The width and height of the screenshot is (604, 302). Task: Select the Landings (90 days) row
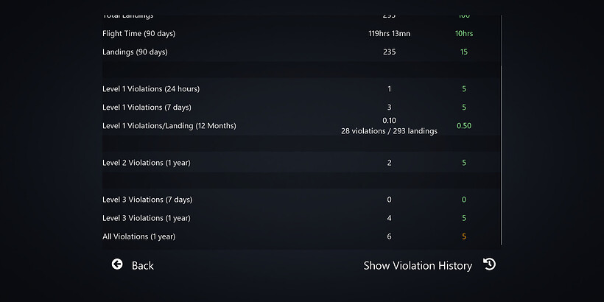[135, 52]
